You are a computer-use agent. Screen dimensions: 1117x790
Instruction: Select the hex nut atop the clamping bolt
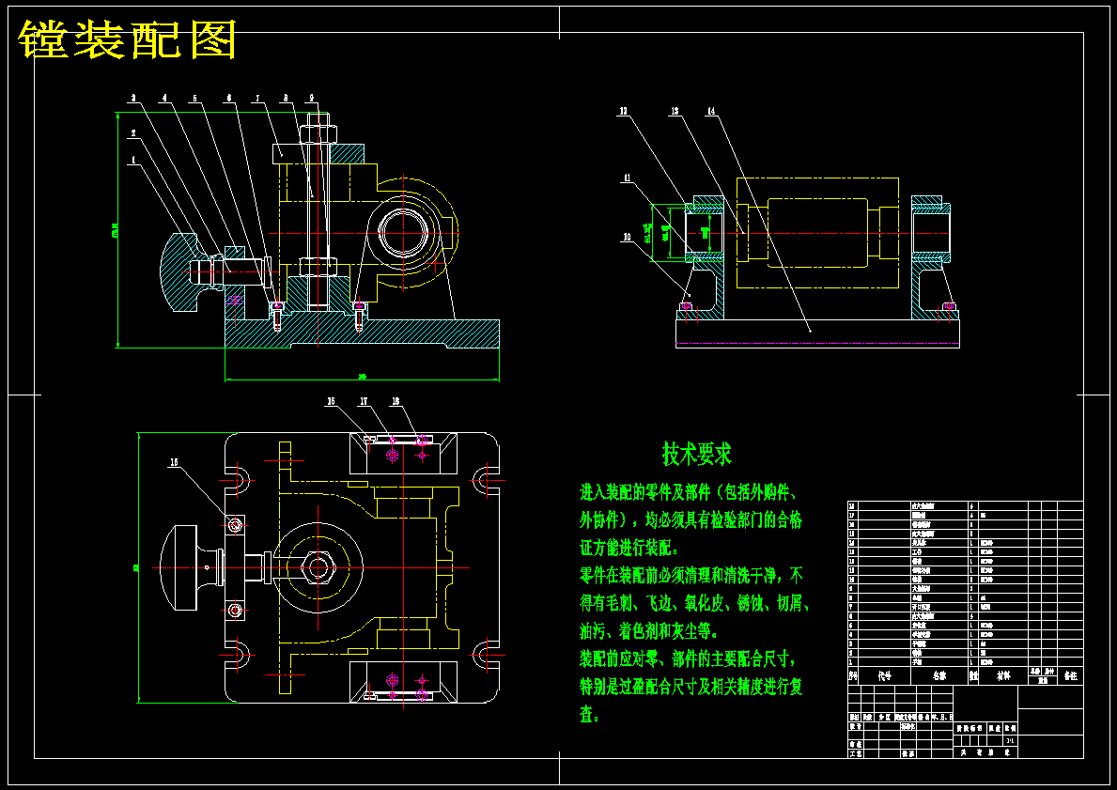[x=318, y=133]
